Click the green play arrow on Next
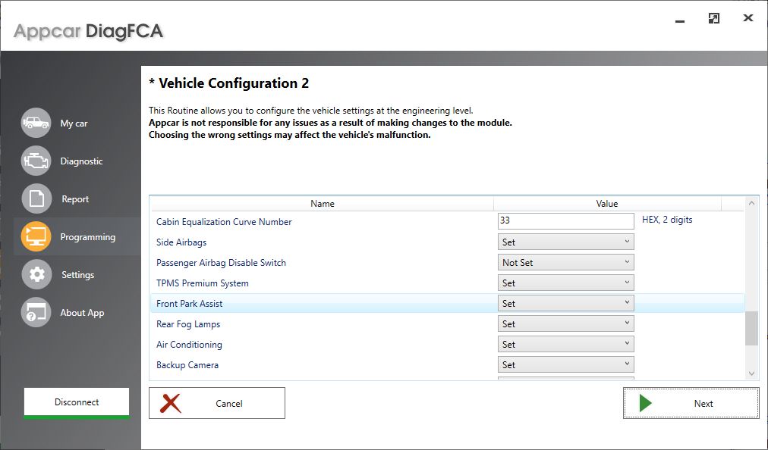768x450 pixels. point(646,404)
